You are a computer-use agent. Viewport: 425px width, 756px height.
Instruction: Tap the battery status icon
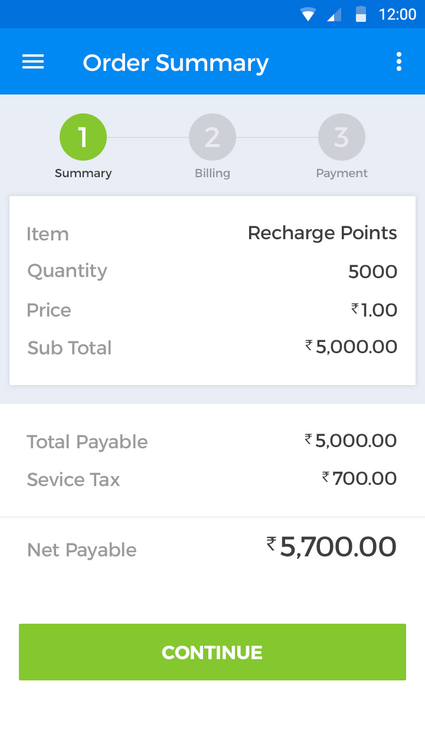[x=361, y=14]
